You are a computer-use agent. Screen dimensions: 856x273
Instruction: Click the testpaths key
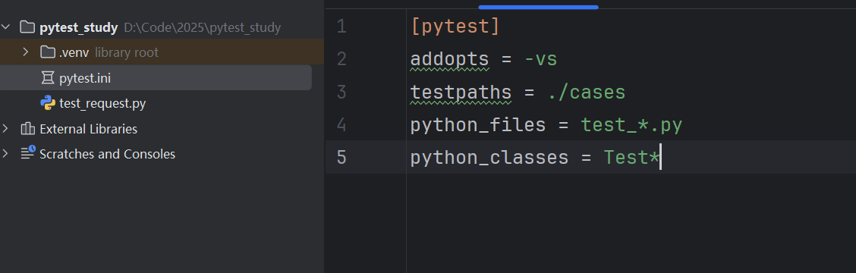coord(461,93)
